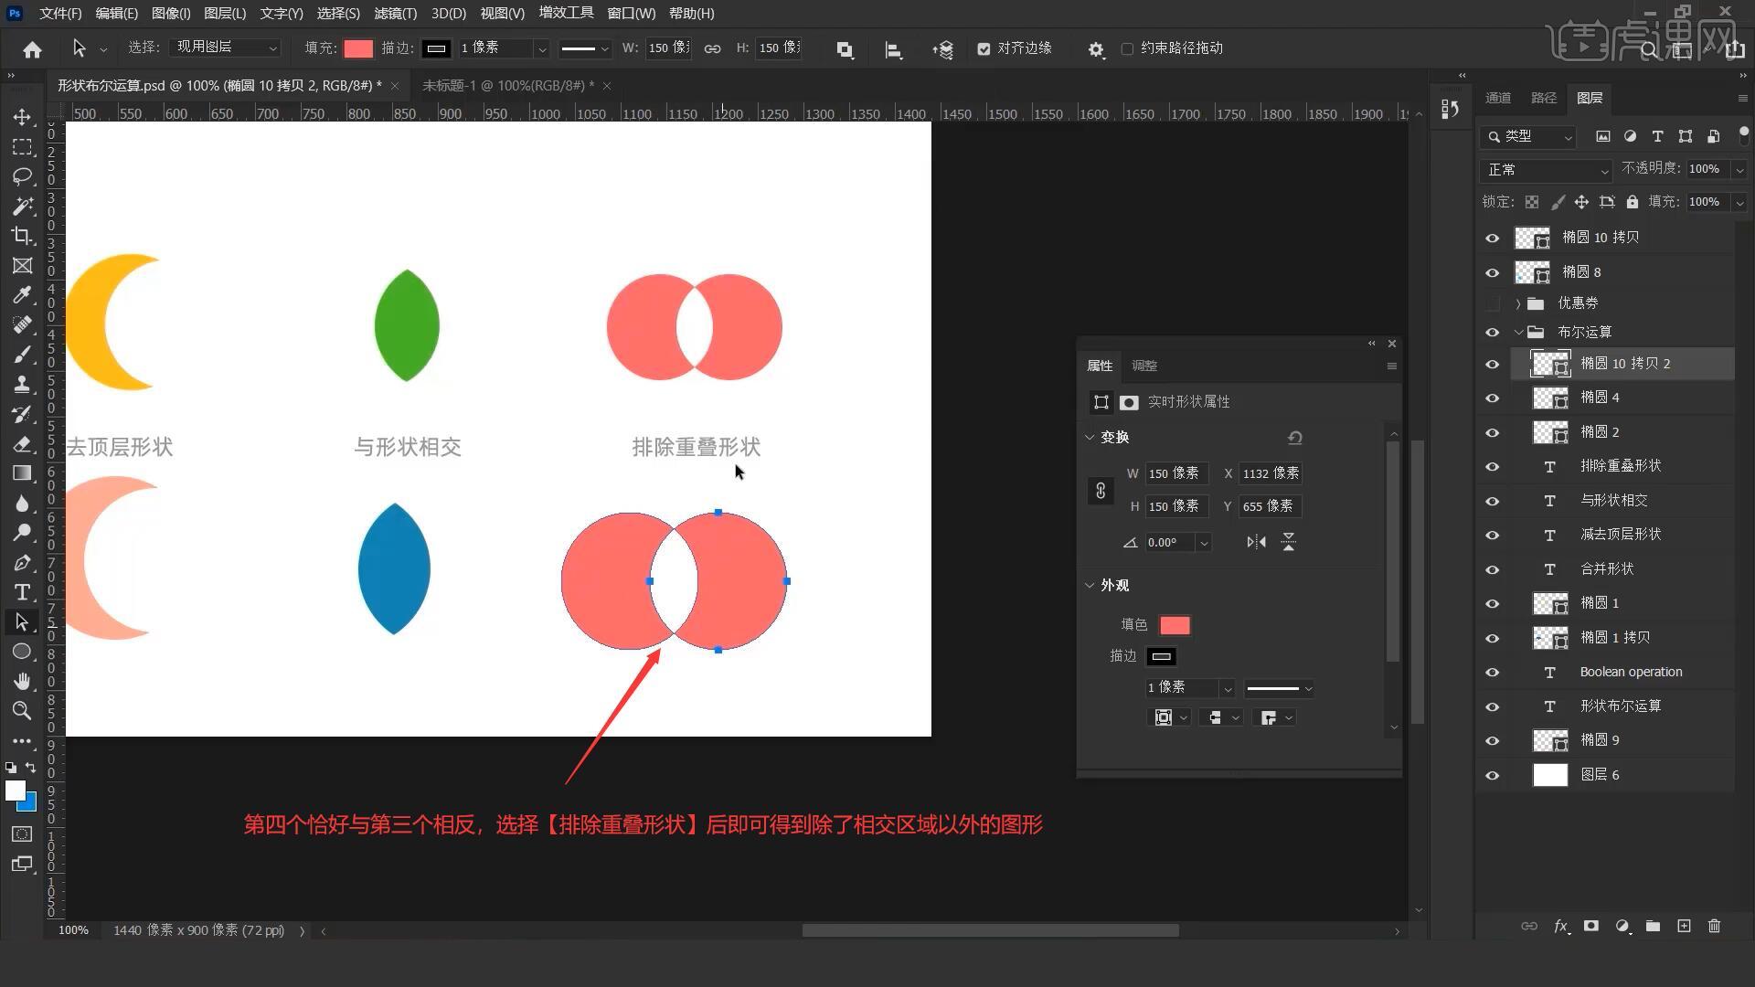The height and width of the screenshot is (987, 1755).
Task: Collapse the 布尔运算 layer group
Action: [1519, 333]
